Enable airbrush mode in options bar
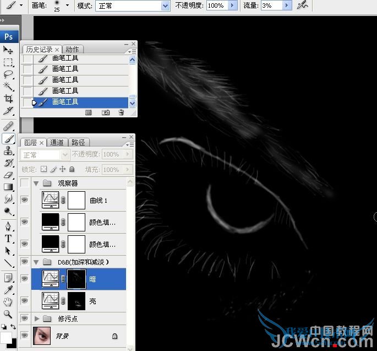 click(302, 5)
